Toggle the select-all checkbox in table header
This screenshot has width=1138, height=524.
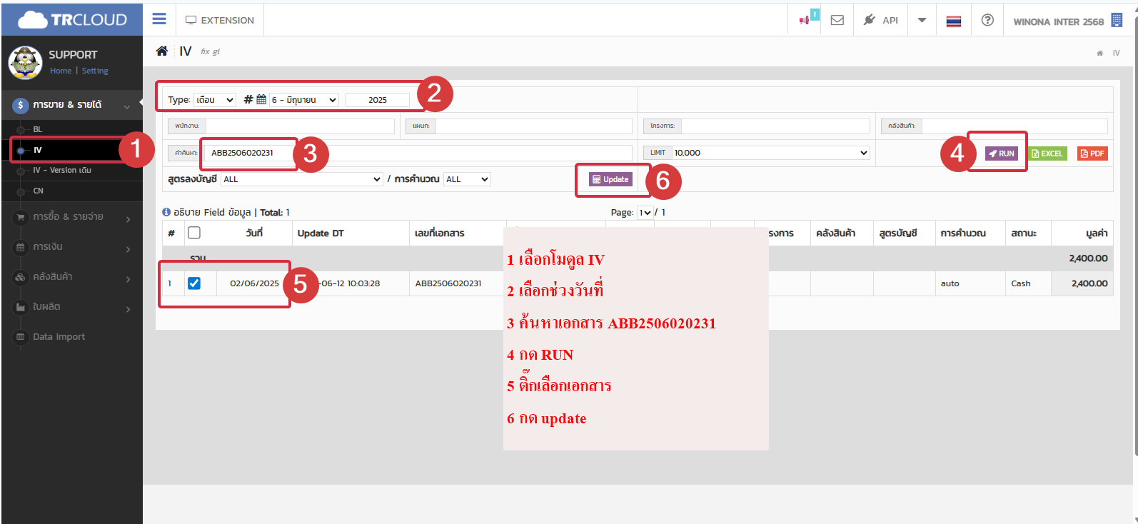(194, 233)
